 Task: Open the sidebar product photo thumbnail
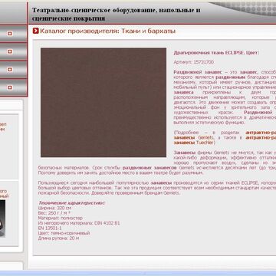(2, 219)
